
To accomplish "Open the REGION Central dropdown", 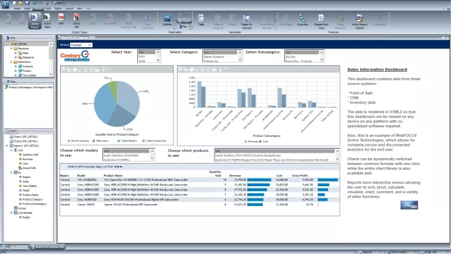I will (x=81, y=45).
